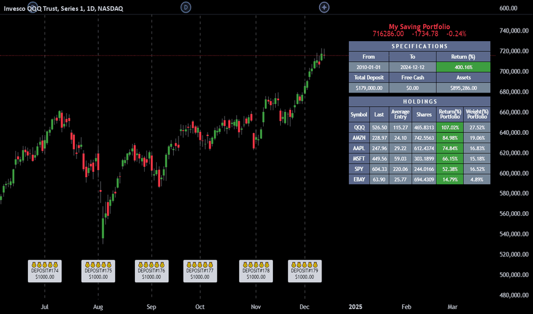Screen dimensions: 533x314
Task: Click the QQQ symbol cell in holdings
Action: (359, 128)
